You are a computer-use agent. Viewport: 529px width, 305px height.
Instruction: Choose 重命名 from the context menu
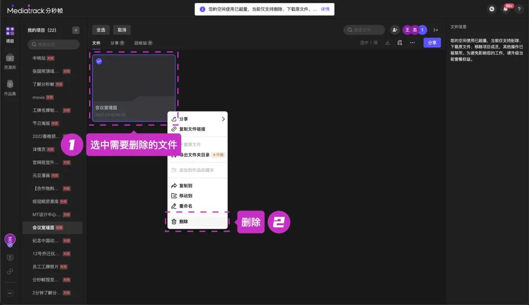185,206
